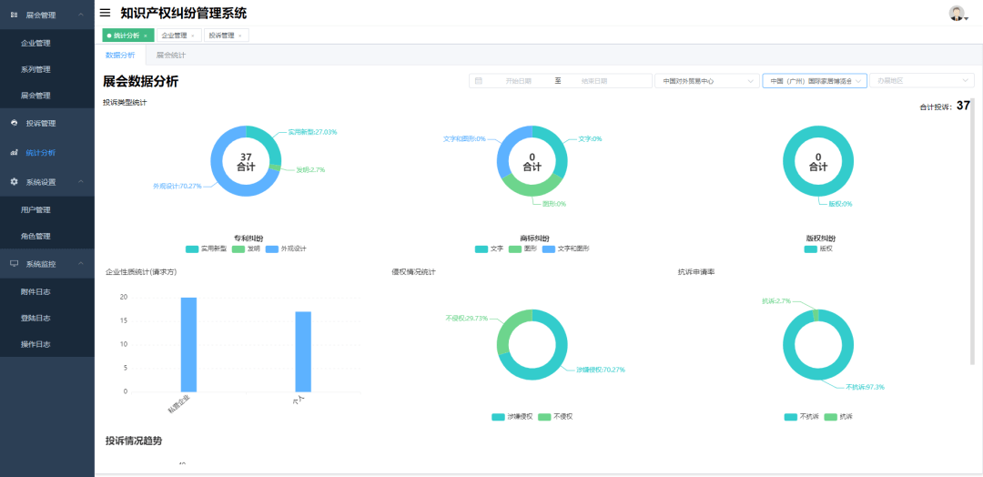Switch to the 展会统计 tab
983x477 pixels.
171,56
